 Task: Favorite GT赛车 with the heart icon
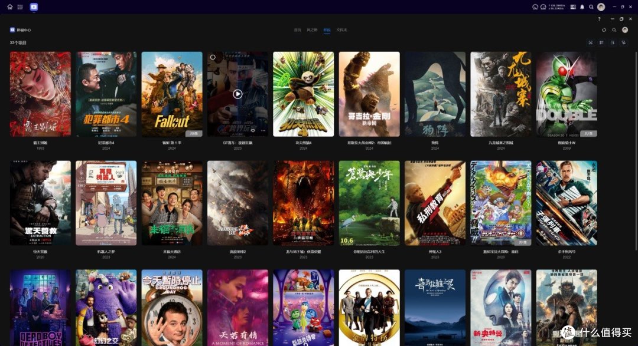[253, 131]
